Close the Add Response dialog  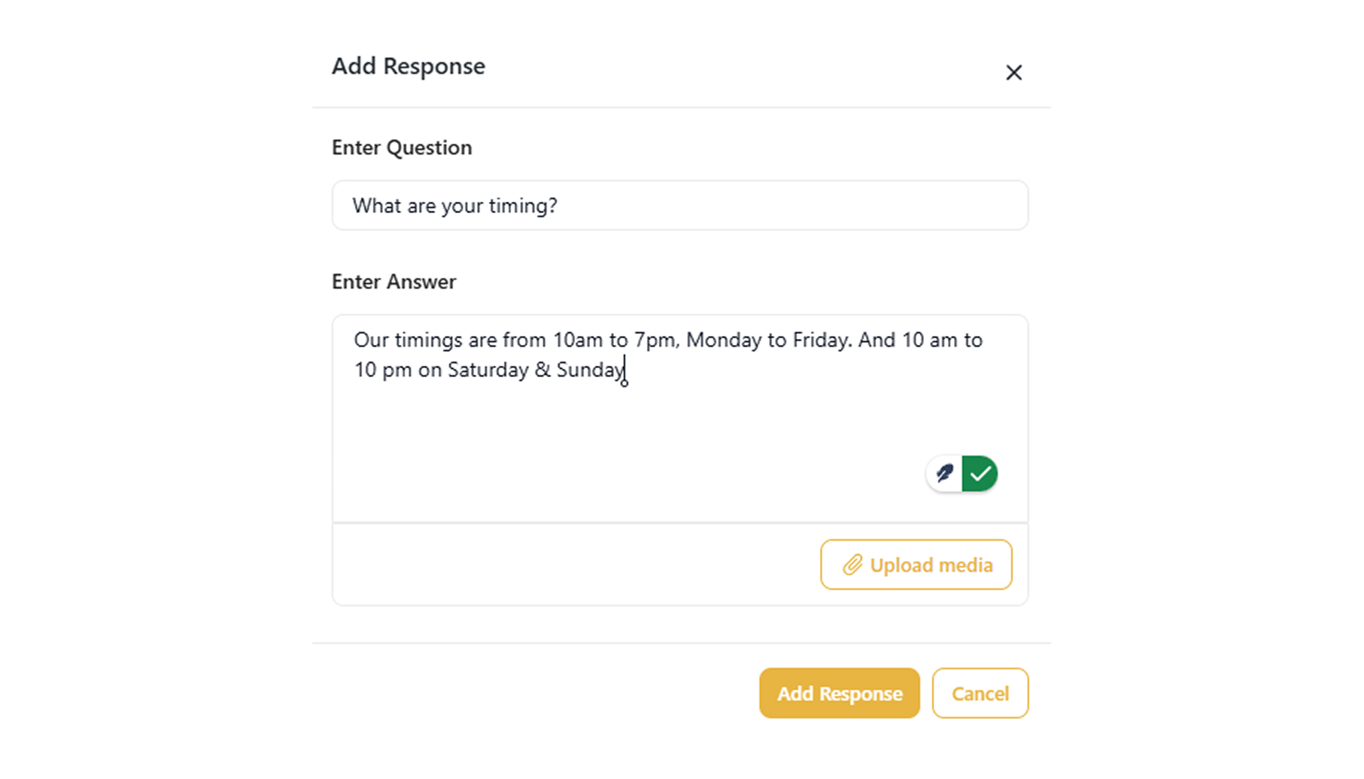[x=1013, y=72]
